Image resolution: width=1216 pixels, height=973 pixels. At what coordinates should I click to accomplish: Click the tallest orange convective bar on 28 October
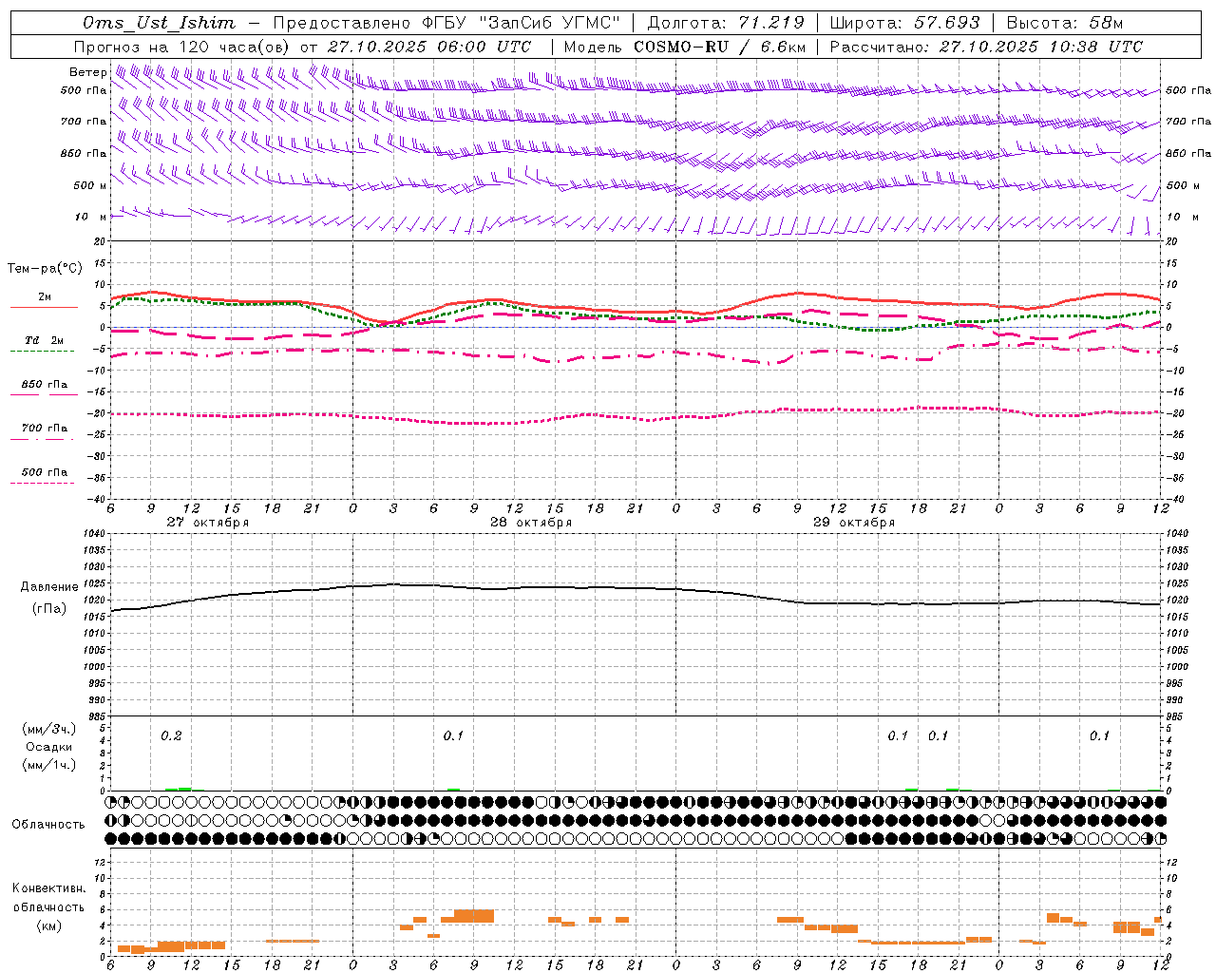[x=474, y=916]
